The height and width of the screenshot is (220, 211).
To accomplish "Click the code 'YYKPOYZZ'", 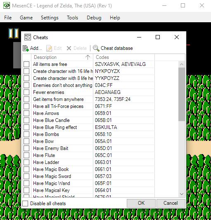I will coord(107,78).
